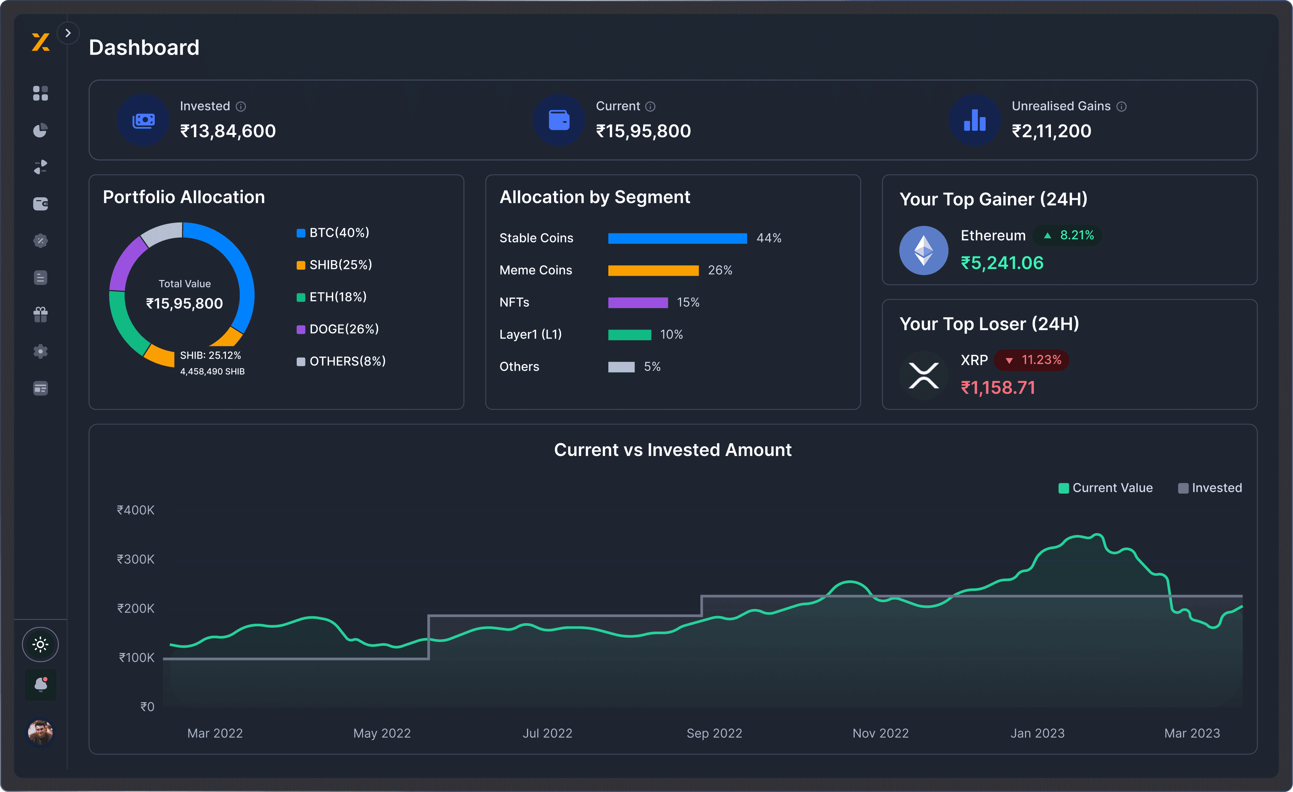Click the Stable Coins 44% bar
The image size is (1293, 792).
coord(678,238)
